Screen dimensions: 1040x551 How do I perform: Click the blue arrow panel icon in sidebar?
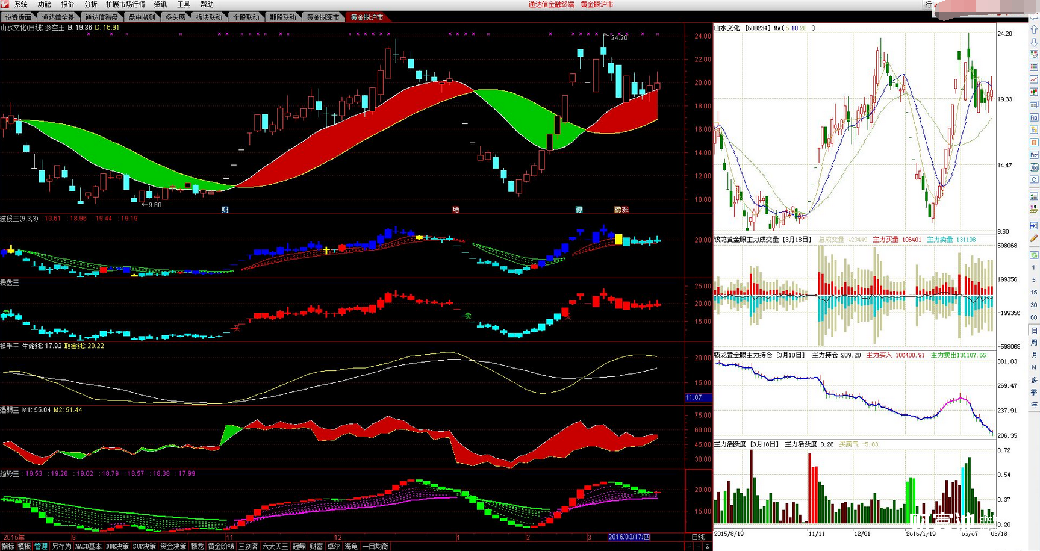[x=1034, y=226]
